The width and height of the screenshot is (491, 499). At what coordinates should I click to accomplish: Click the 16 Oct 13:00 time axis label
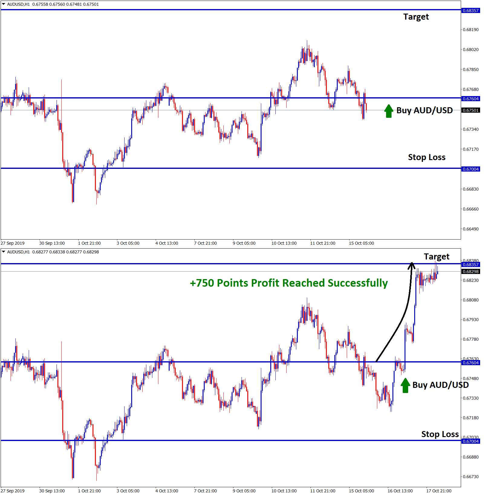(x=400, y=491)
